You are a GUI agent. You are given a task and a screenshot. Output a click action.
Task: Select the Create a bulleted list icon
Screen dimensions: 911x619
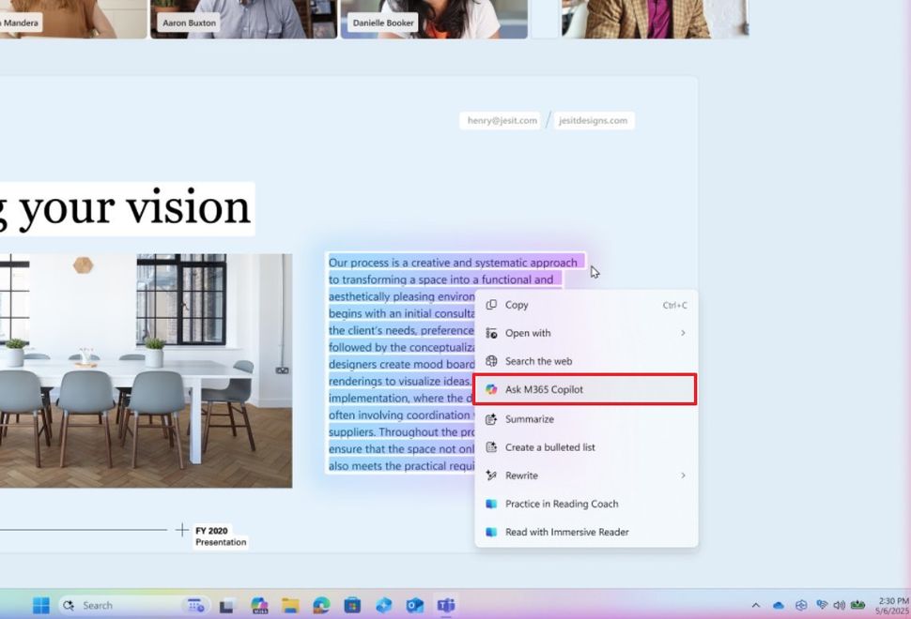click(489, 447)
